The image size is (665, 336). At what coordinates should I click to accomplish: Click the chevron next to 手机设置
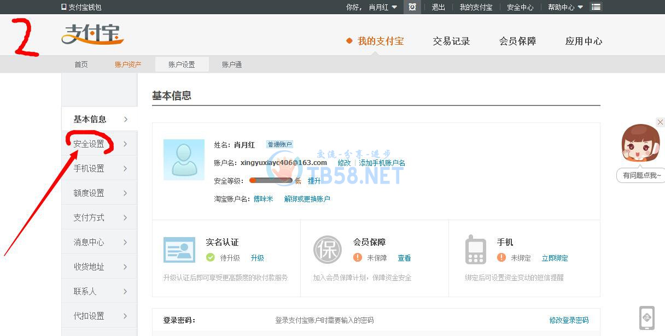[x=126, y=168]
